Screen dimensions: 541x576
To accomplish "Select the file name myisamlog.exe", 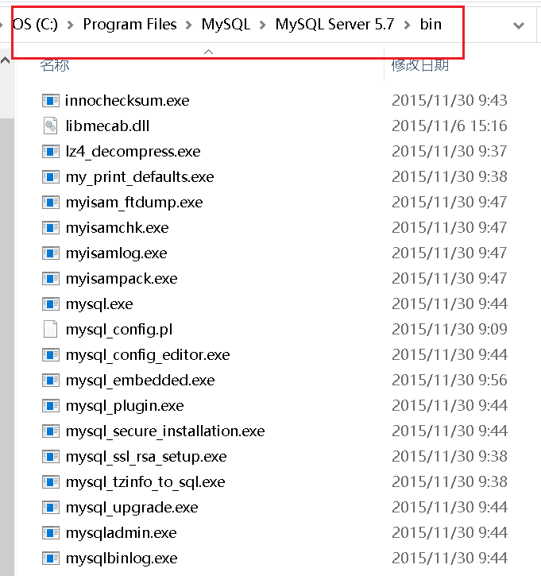I will tap(117, 253).
